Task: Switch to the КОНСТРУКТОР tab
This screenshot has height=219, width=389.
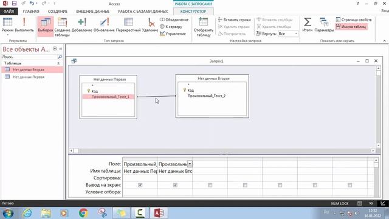Action: (193, 12)
